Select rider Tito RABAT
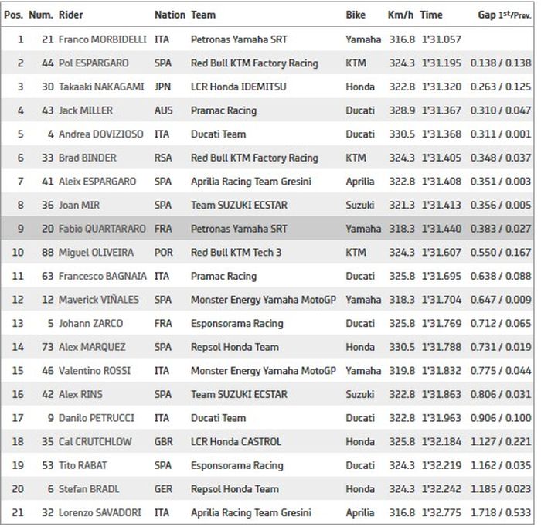Screen dimensions: 541x527 click(83, 465)
